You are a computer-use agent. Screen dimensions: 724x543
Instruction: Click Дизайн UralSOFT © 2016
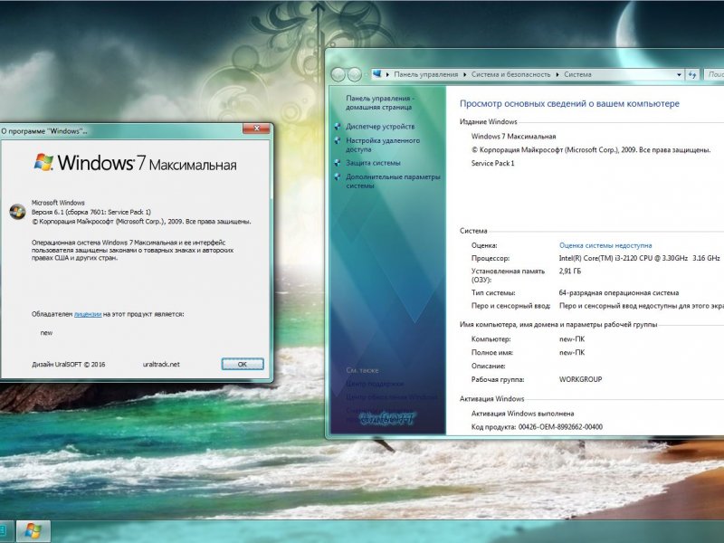tap(69, 365)
